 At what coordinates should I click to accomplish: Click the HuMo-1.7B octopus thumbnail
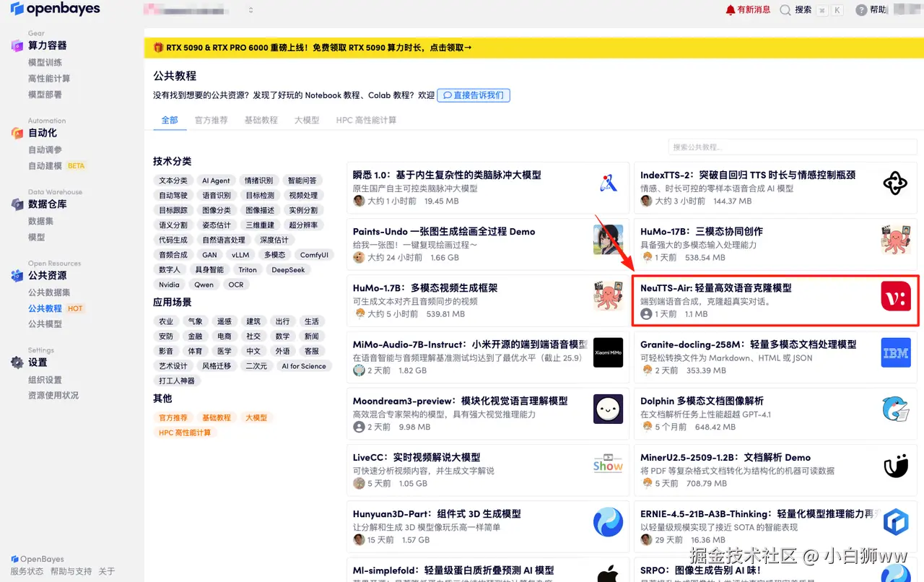609,296
